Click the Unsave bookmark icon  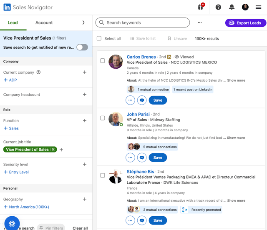[169, 38]
